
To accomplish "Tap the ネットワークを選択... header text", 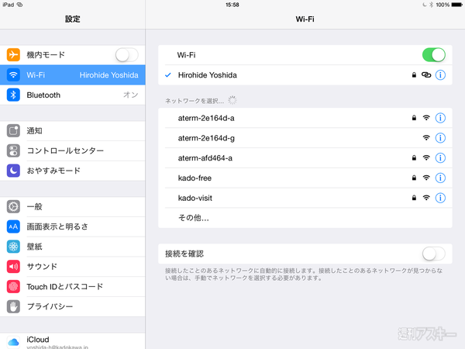I will click(195, 101).
